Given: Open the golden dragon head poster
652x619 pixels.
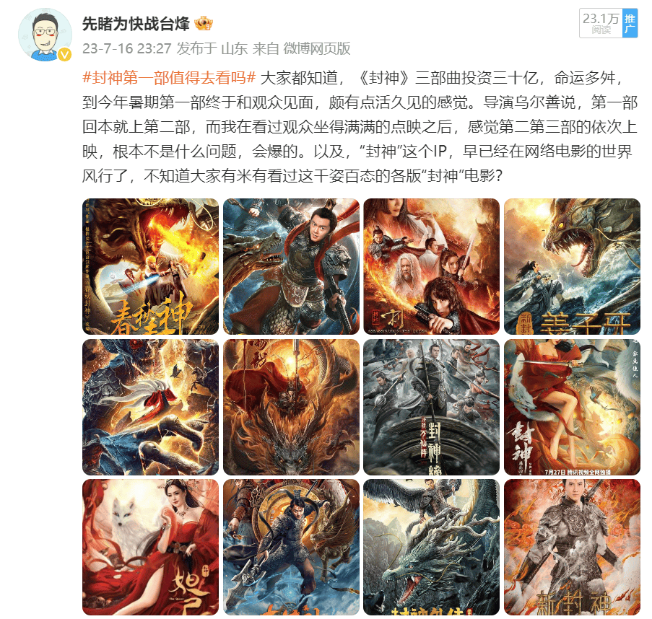Looking at the screenshot, I should 291,407.
